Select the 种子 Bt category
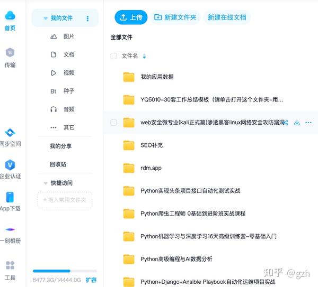Image resolution: width=318 pixels, height=287 pixels. point(62,91)
